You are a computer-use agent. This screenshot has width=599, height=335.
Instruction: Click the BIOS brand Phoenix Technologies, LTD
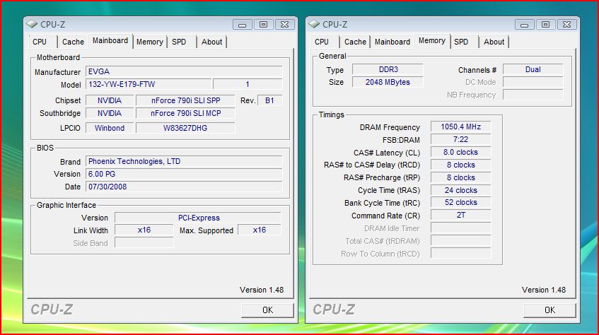point(184,161)
